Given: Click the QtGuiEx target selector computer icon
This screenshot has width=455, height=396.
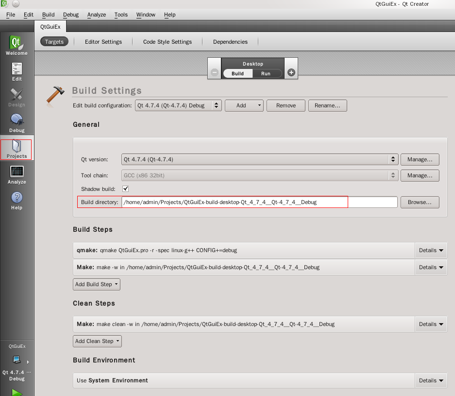Looking at the screenshot, I should [17, 360].
